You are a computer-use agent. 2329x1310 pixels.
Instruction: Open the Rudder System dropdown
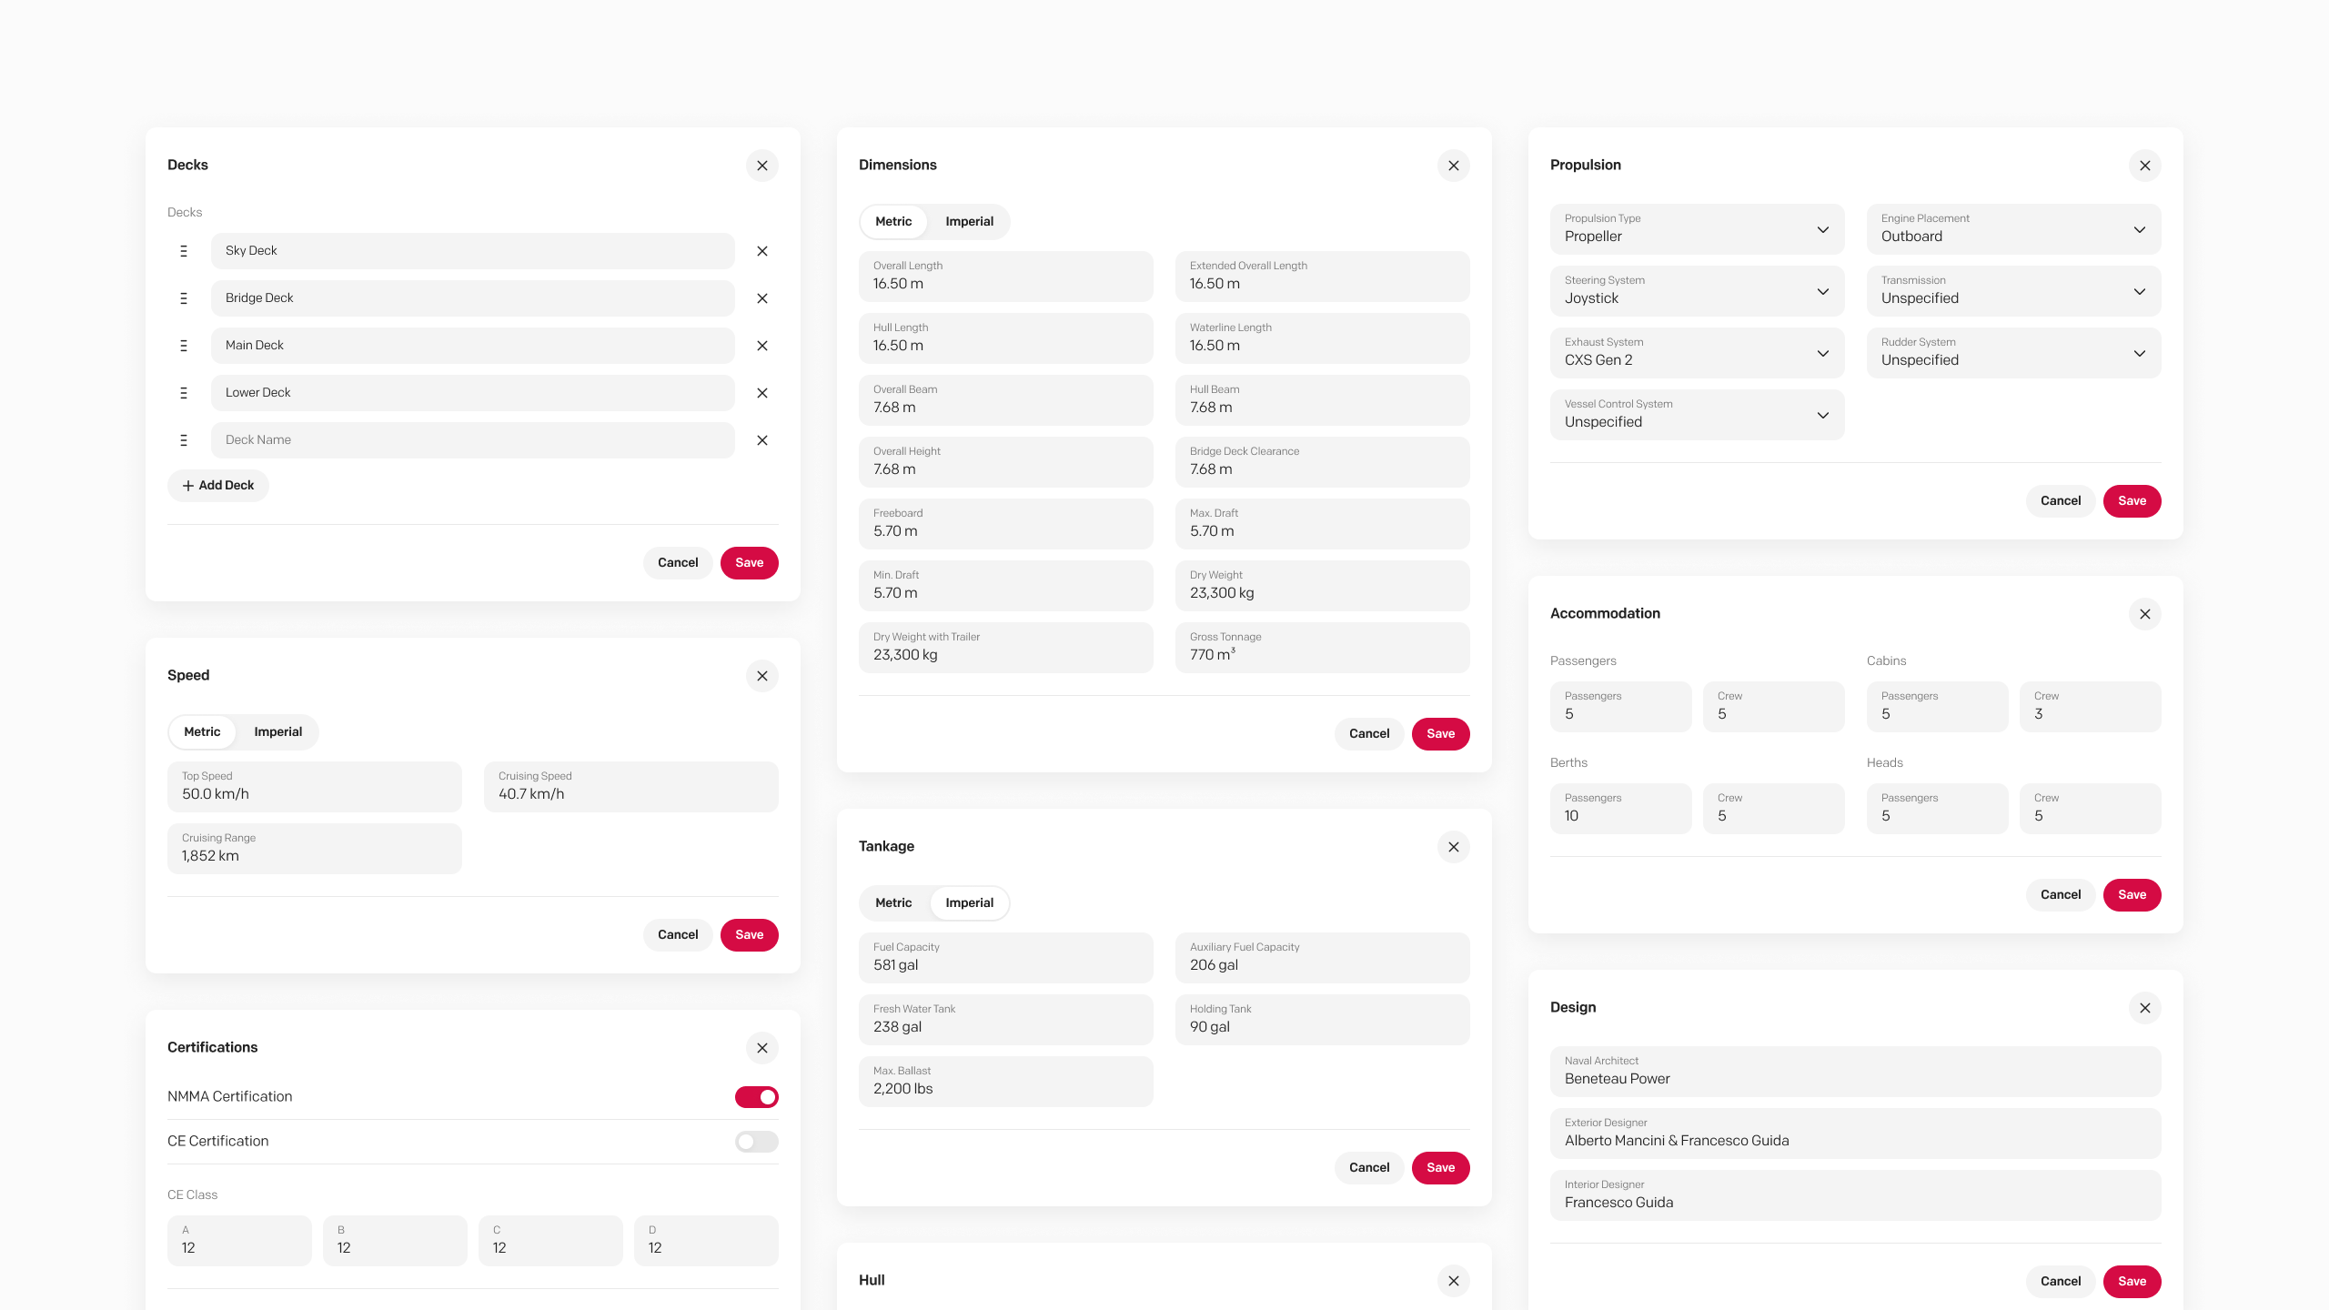tap(2013, 353)
